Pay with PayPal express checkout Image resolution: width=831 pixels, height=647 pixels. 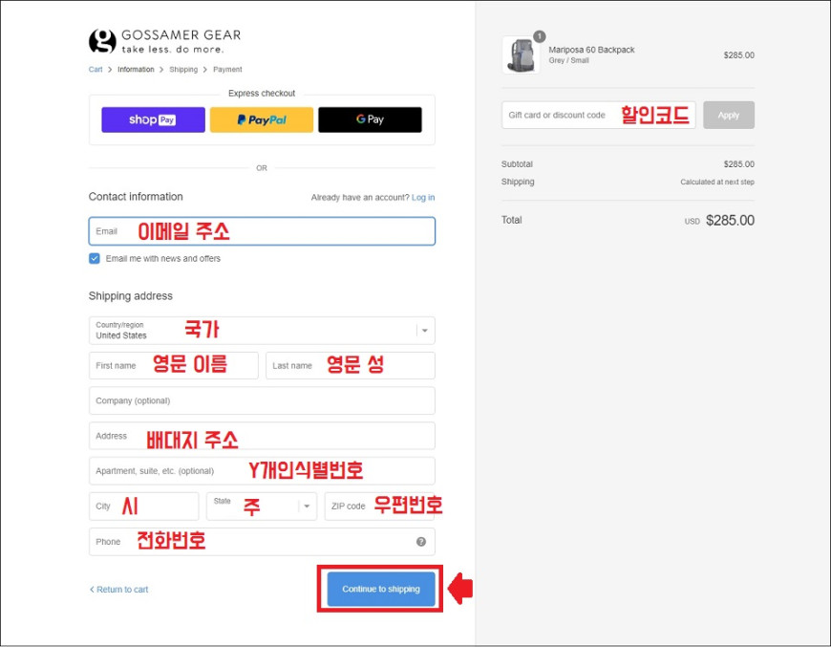pyautogui.click(x=262, y=119)
